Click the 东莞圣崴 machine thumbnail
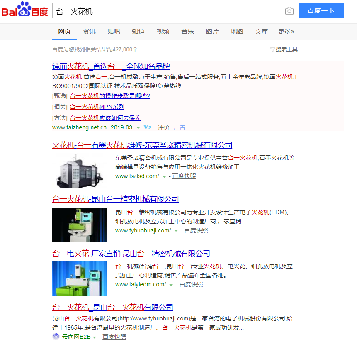357x342 pixels. pos(80,171)
